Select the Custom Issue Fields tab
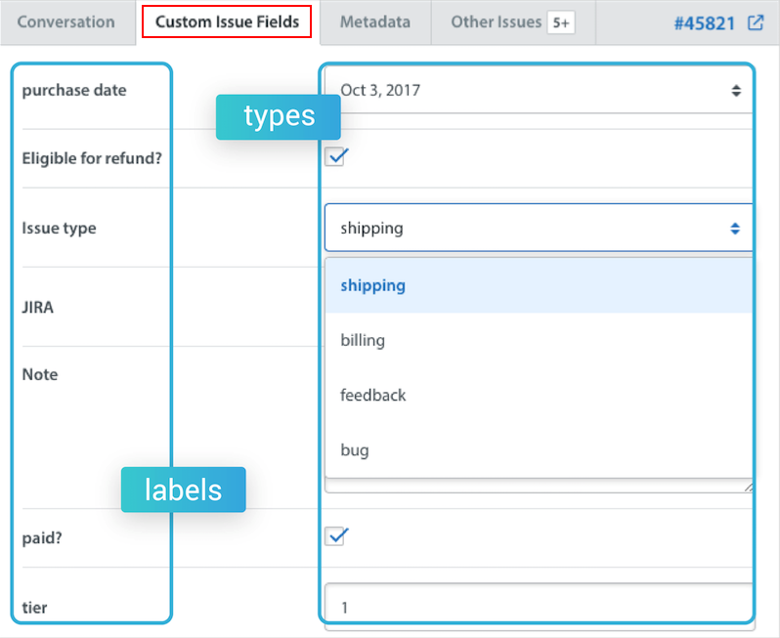 (227, 21)
